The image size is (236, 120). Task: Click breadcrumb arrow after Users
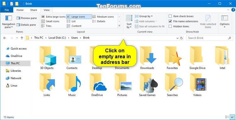tap(81, 38)
